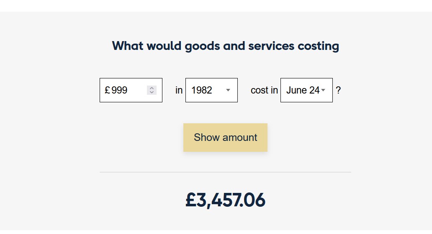This screenshot has width=432, height=234.
Task: Click the pound sign in the amount box
Action: 107,90
